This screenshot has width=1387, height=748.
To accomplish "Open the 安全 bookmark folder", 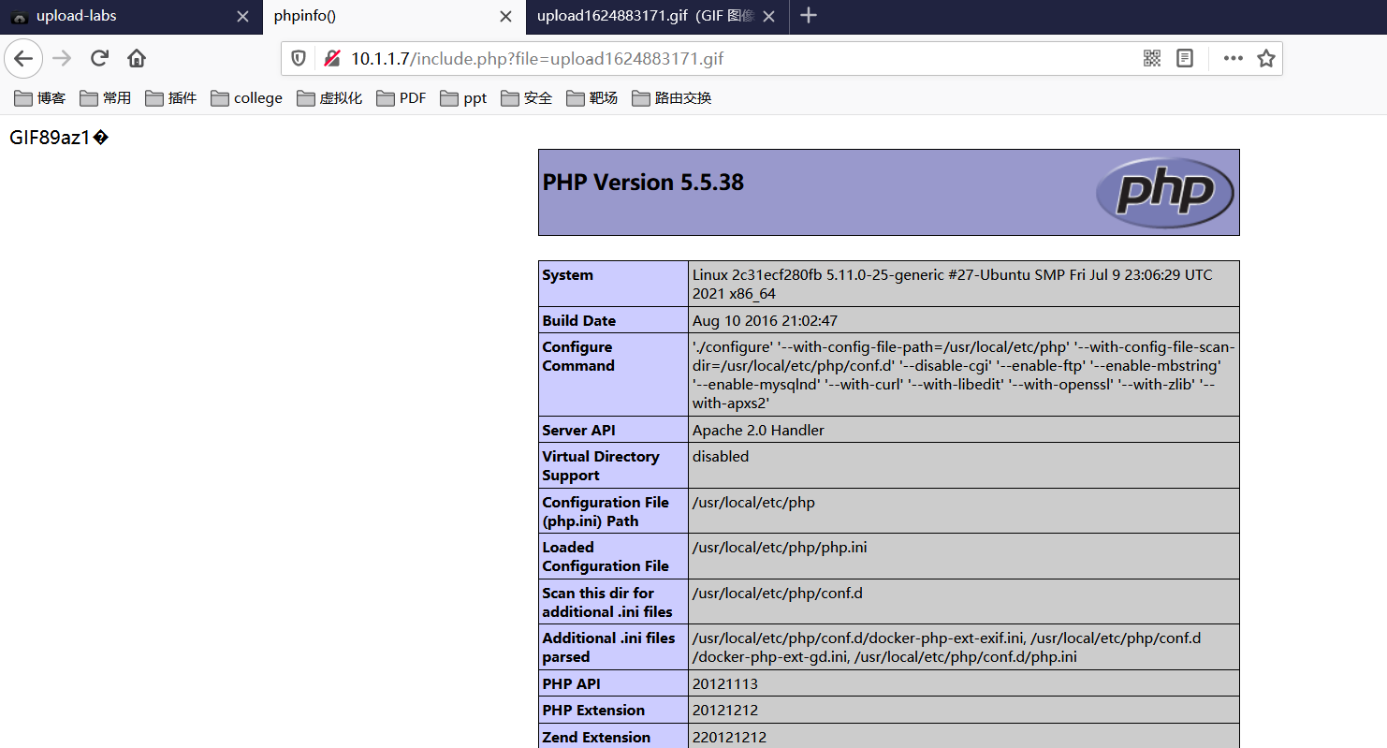I will 526,98.
